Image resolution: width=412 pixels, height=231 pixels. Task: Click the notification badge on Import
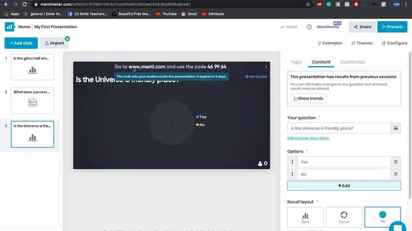68,38
